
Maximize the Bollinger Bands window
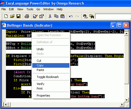(x=120, y=25)
